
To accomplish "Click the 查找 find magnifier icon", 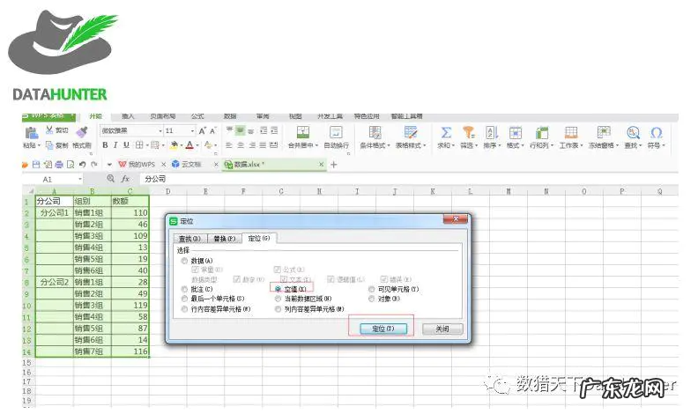I will point(633,132).
